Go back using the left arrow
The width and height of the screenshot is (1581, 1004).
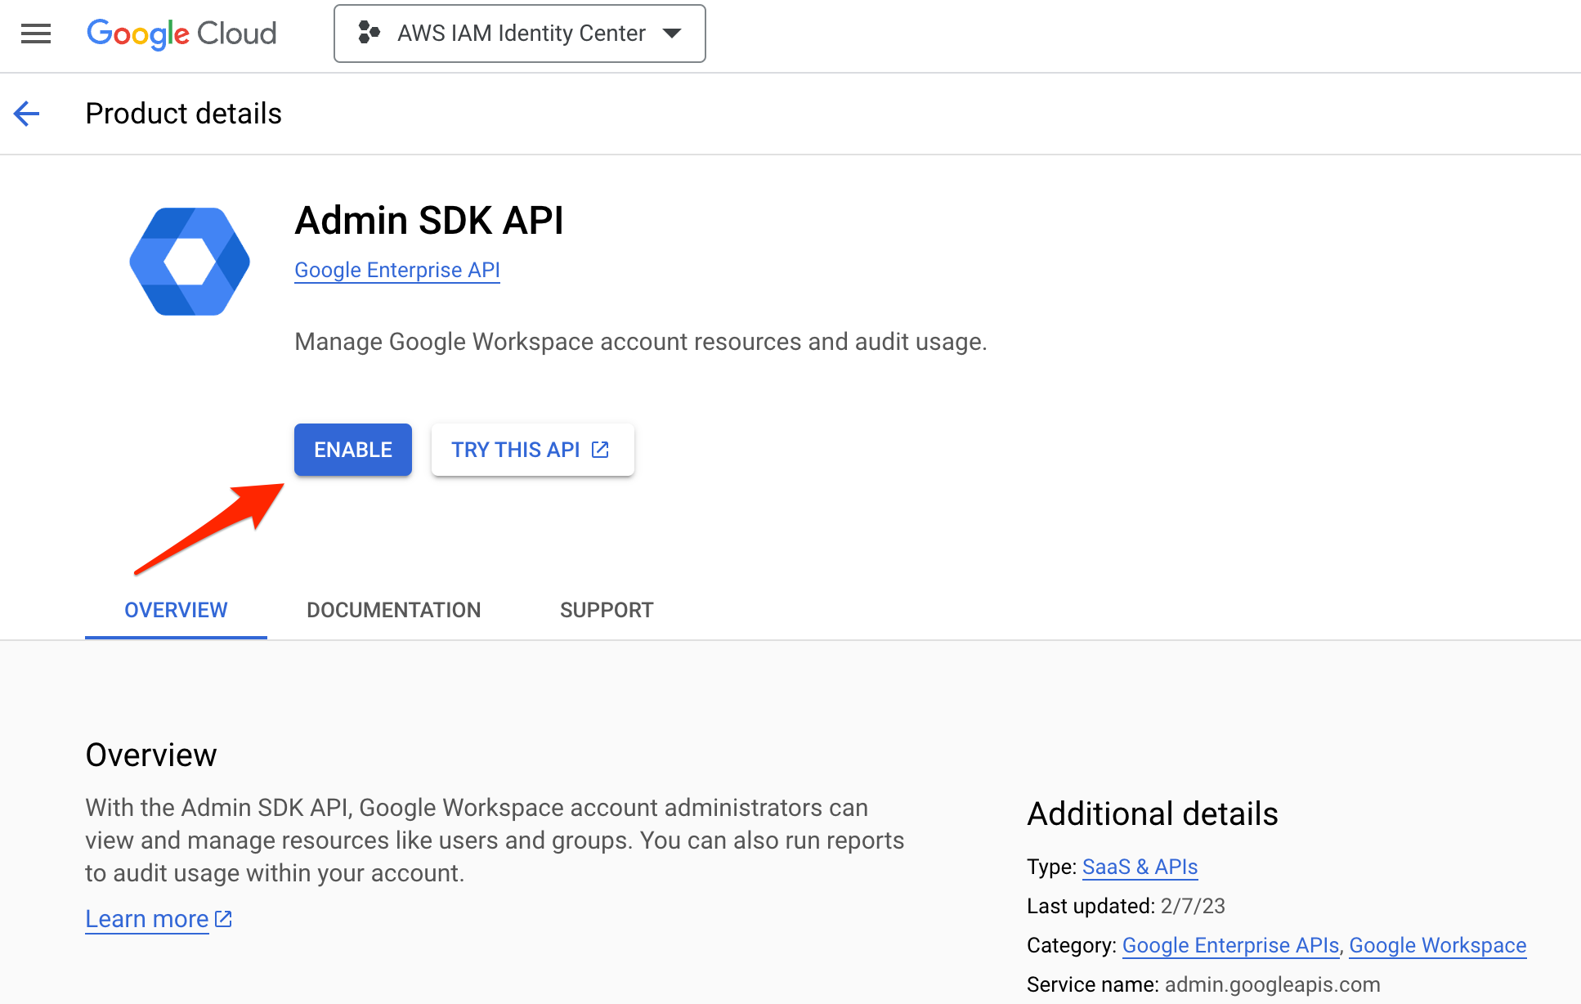(27, 114)
